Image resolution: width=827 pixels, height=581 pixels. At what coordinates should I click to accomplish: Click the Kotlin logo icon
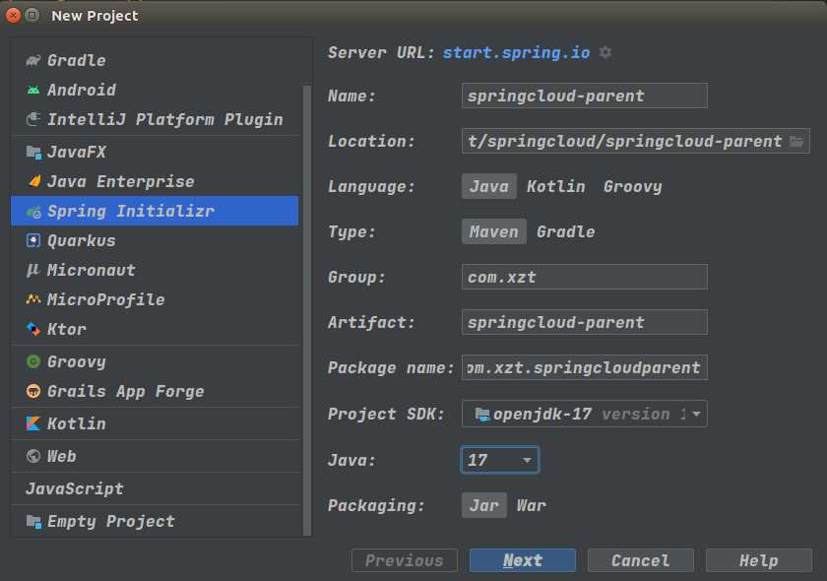click(x=33, y=423)
